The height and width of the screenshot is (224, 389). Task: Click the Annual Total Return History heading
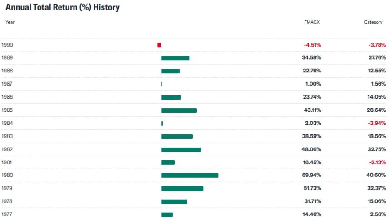(x=62, y=8)
